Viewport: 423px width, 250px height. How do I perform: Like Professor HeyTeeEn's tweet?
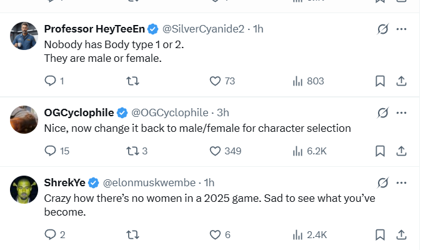[x=215, y=81]
